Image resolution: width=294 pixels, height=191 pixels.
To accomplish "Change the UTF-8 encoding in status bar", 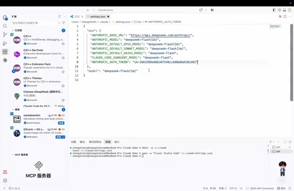I will pyautogui.click(x=233, y=188).
